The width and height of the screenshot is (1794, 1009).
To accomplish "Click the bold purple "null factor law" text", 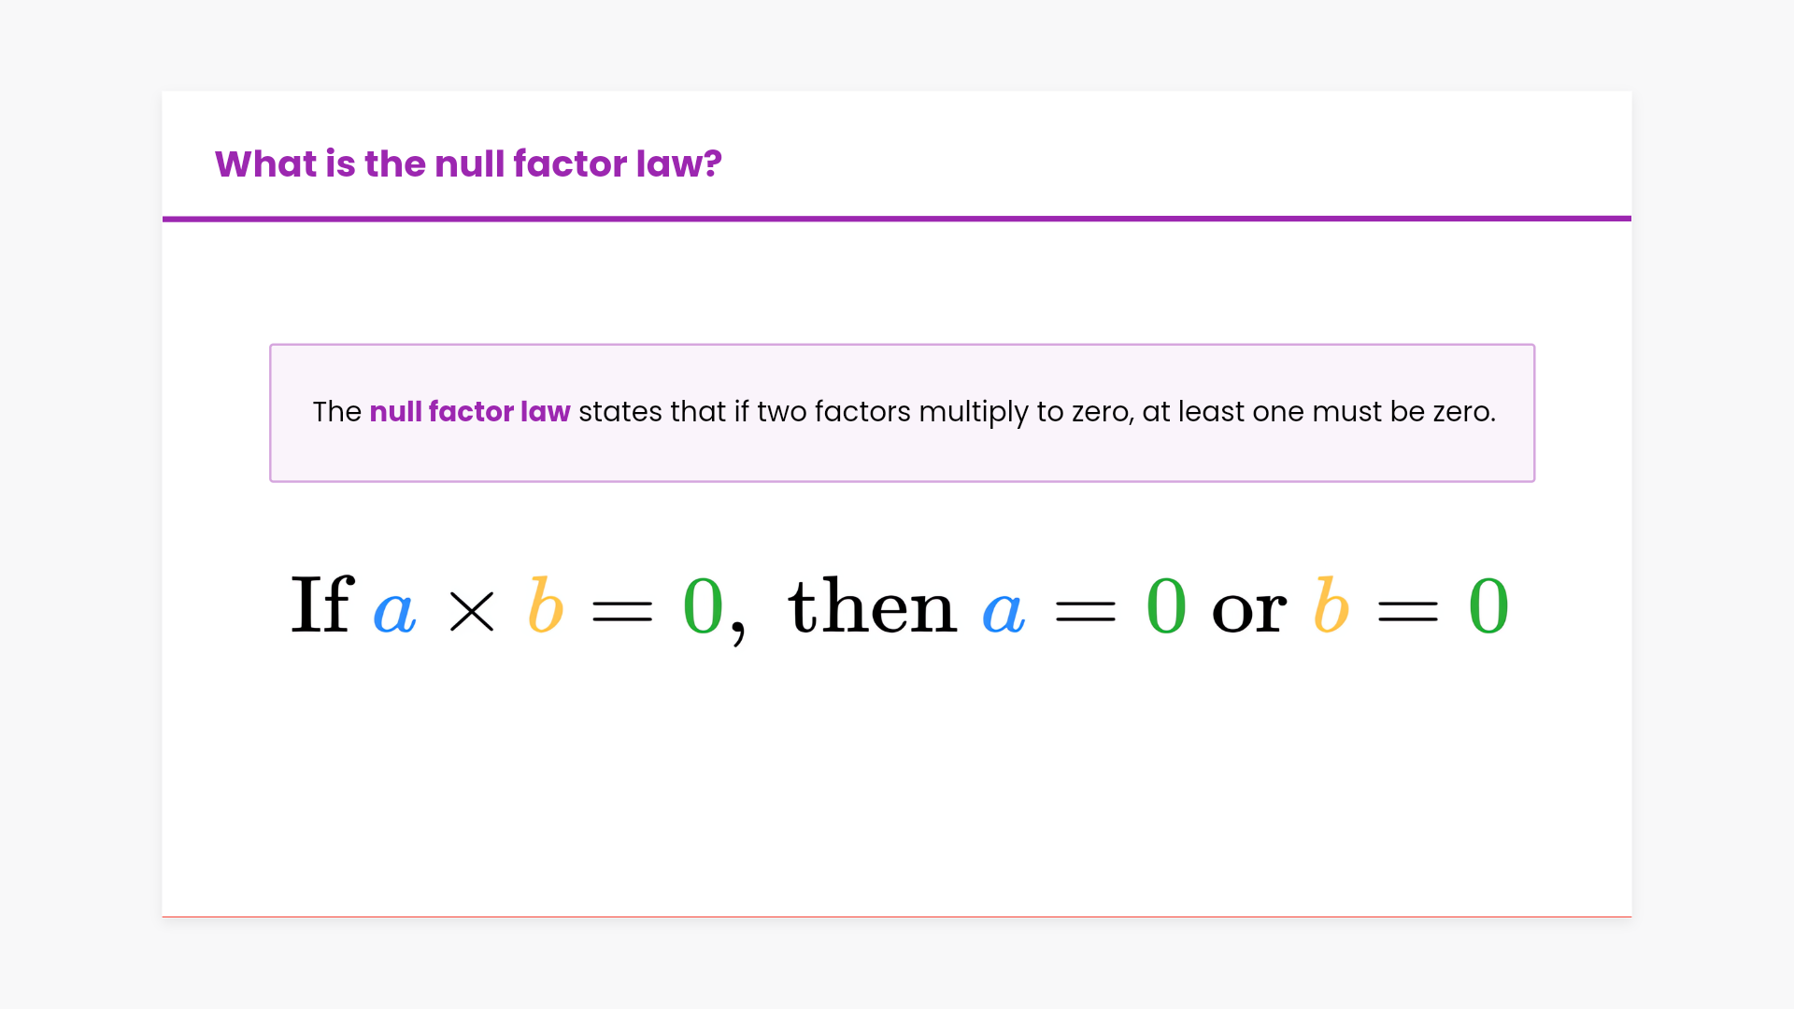I will 469,412.
